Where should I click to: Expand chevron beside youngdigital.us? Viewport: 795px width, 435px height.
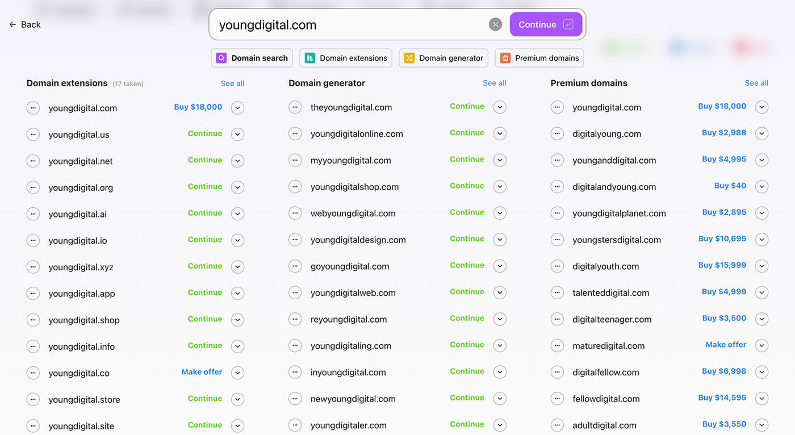238,135
